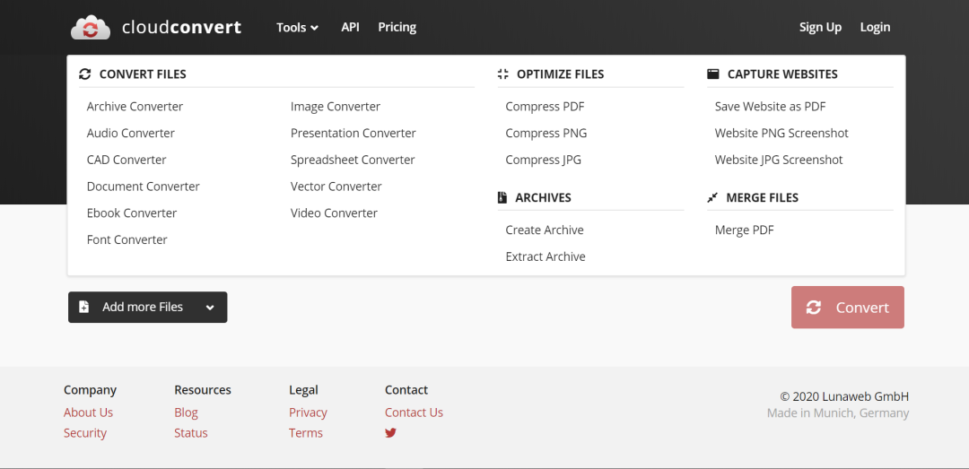Choose CAD Converter
The width and height of the screenshot is (969, 469).
(x=127, y=160)
